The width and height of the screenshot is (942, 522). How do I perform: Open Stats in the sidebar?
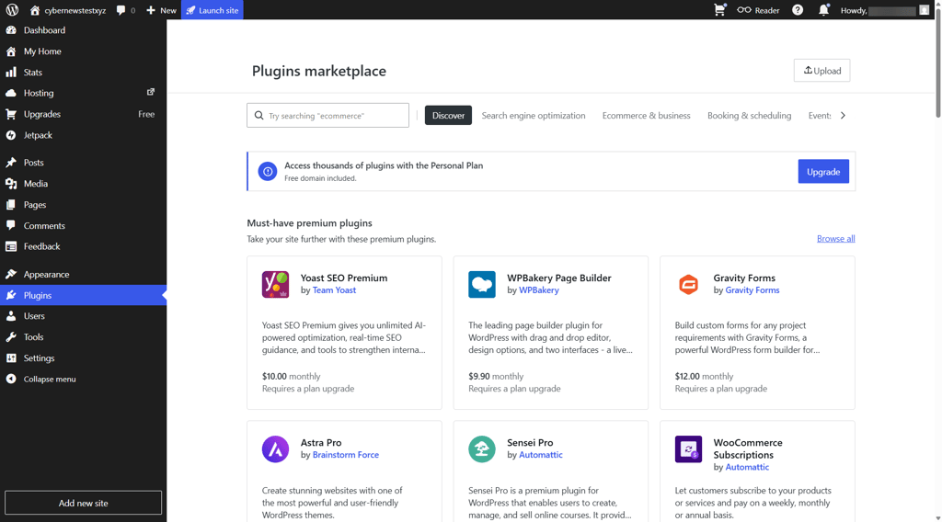coord(32,72)
